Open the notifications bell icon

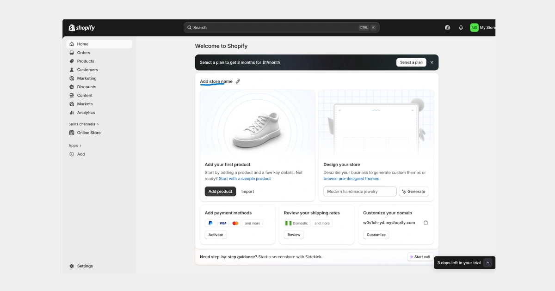(461, 28)
